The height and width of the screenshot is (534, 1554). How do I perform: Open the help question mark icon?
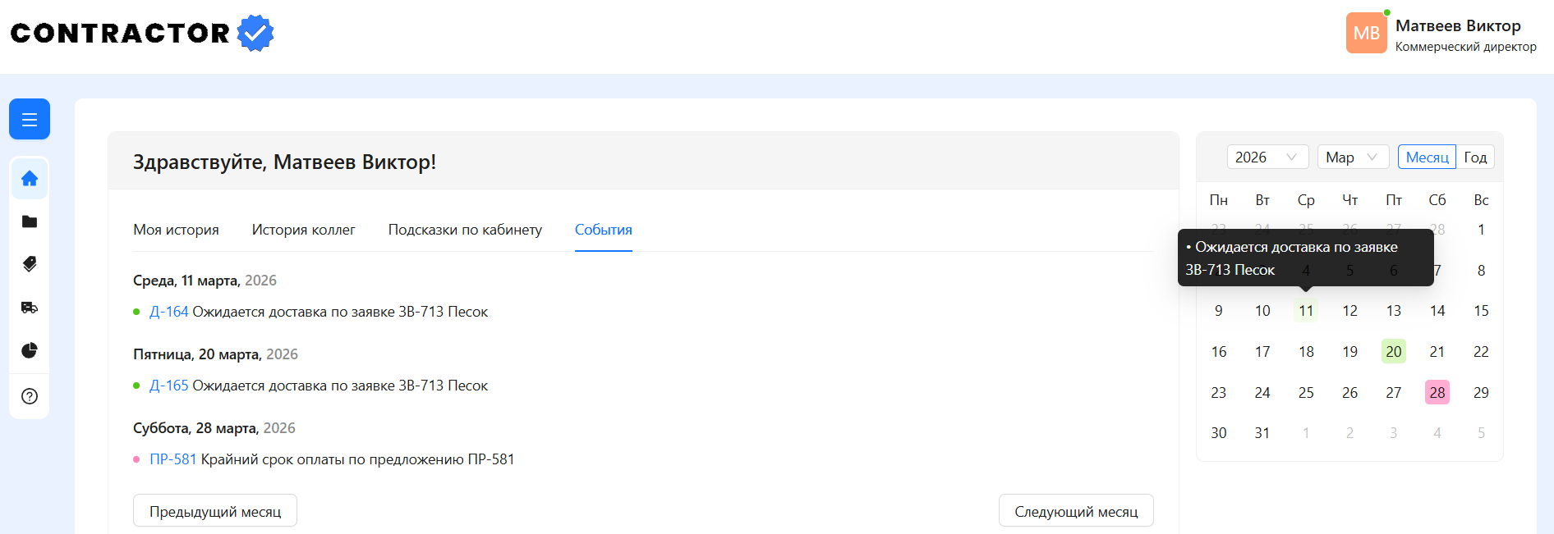[x=30, y=396]
